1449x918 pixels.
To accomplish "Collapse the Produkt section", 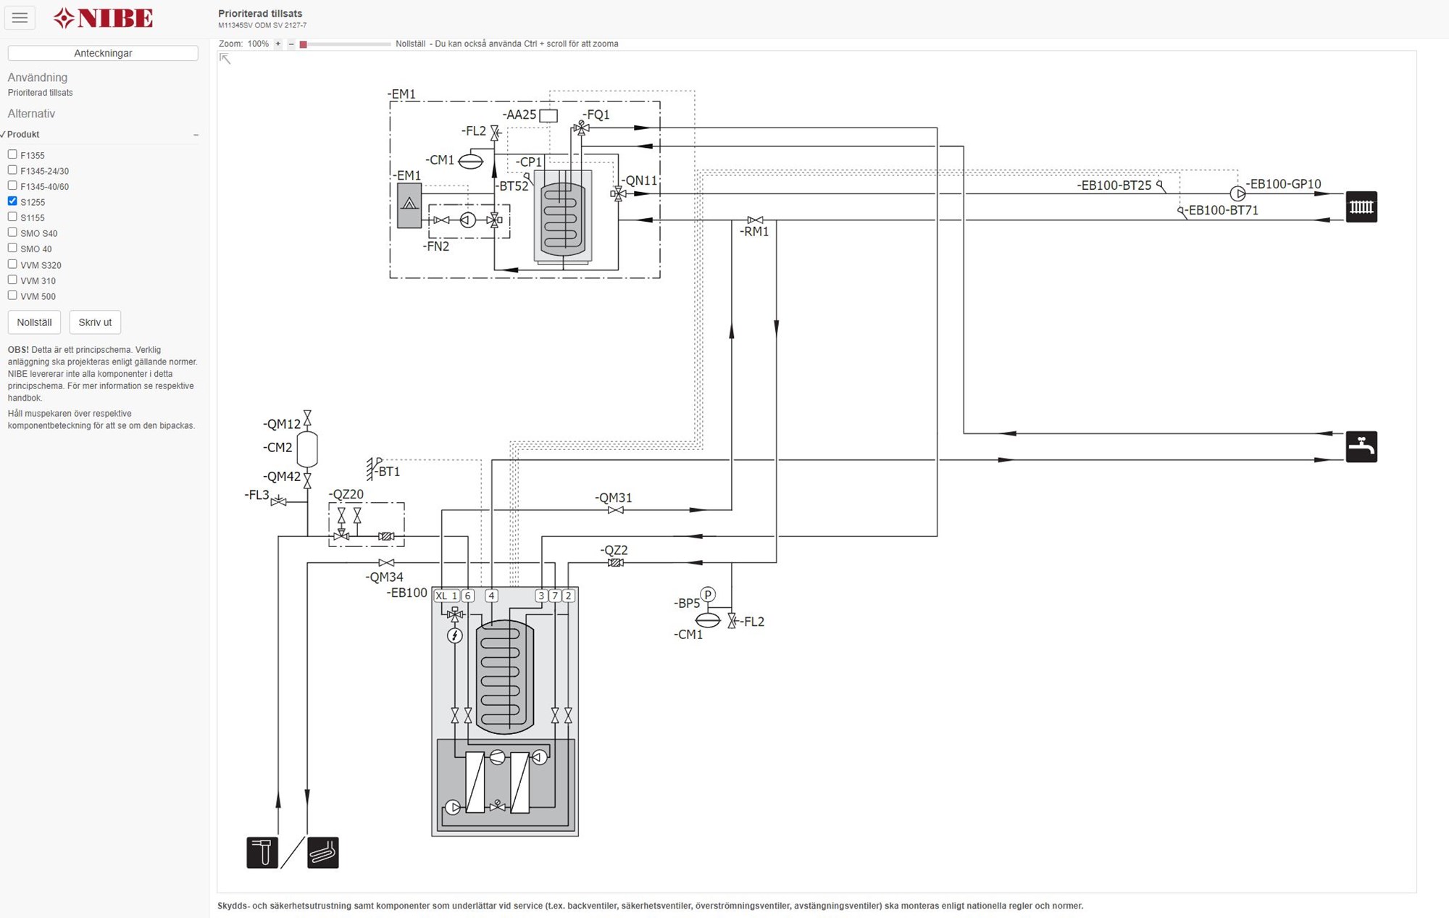I will click(x=196, y=135).
